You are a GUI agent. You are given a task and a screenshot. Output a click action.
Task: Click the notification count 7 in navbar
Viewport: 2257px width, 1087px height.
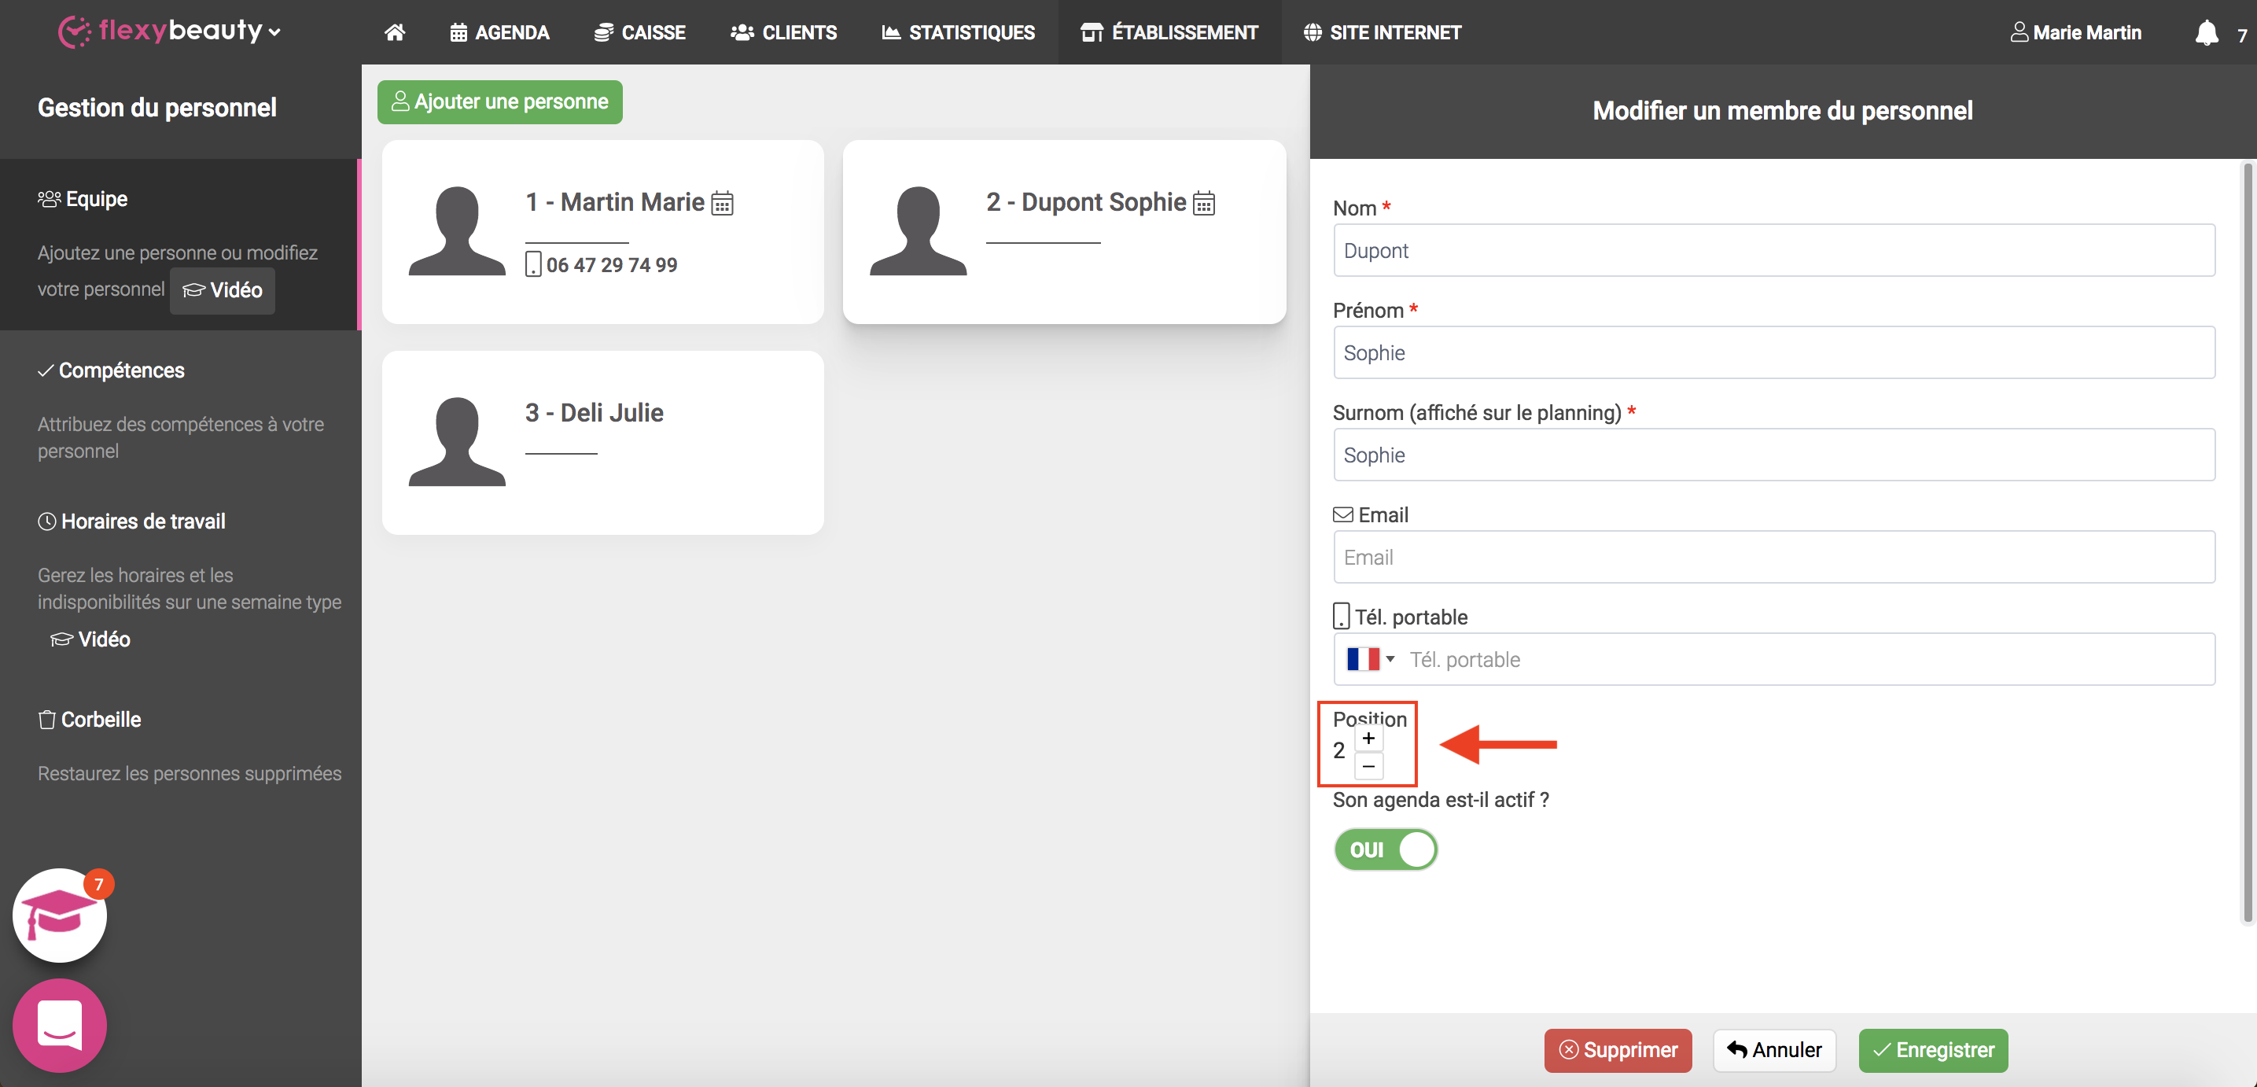(2242, 35)
